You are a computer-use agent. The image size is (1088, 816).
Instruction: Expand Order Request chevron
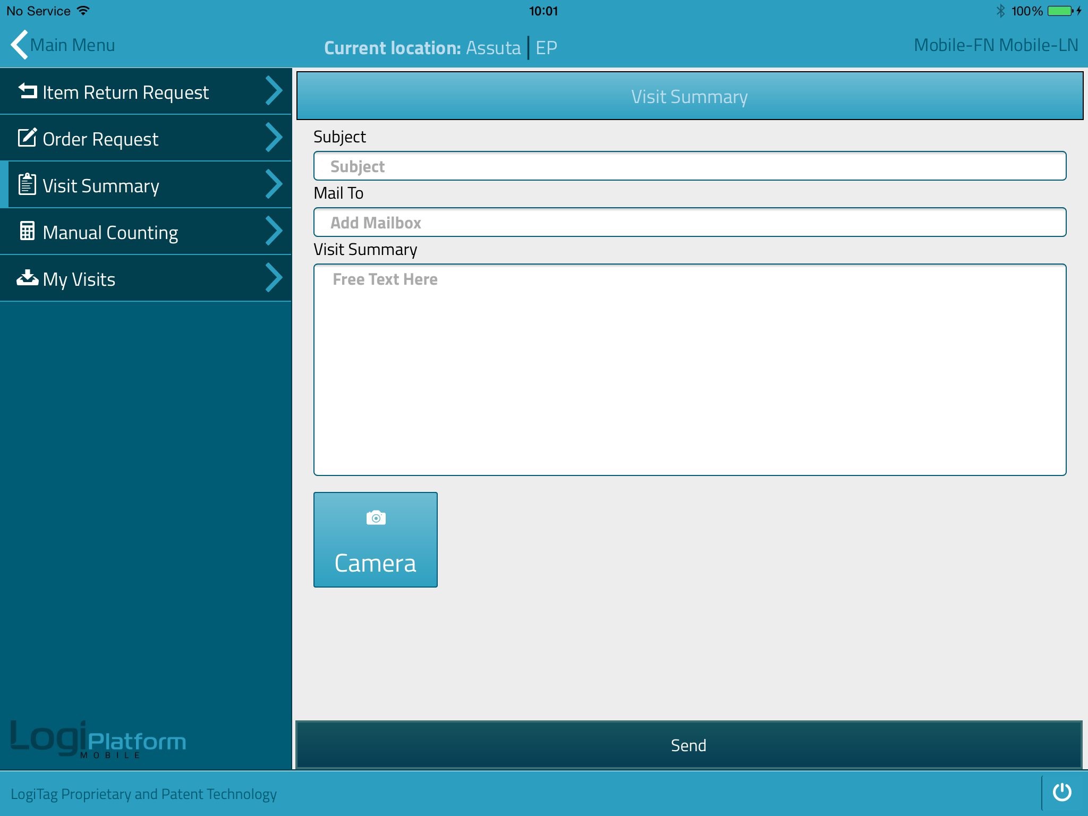click(x=274, y=138)
